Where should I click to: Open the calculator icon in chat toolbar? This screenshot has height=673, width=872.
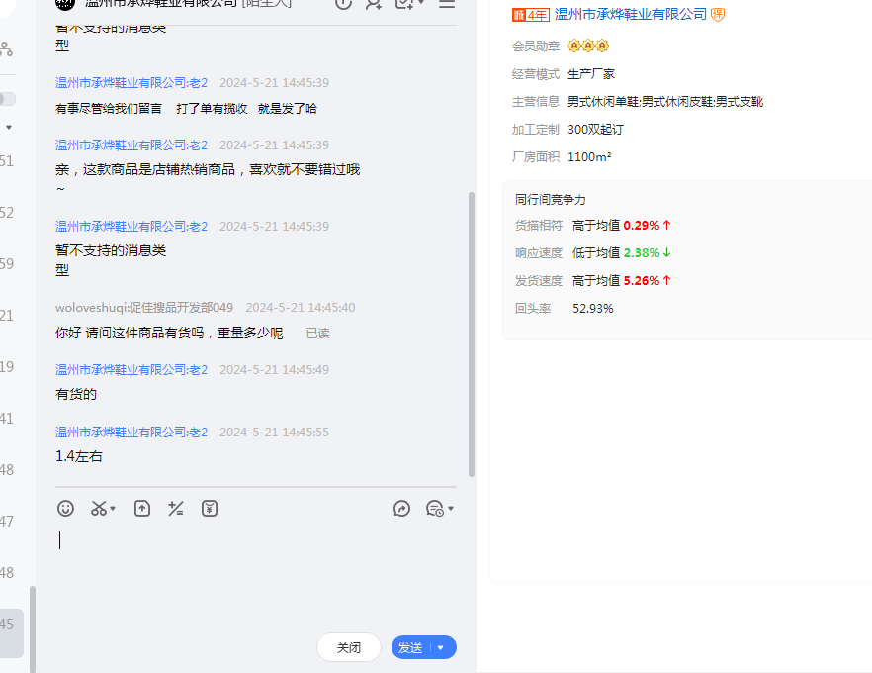[176, 508]
